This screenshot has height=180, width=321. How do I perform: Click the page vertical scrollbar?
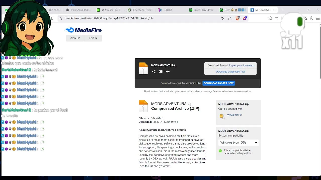point(320,52)
